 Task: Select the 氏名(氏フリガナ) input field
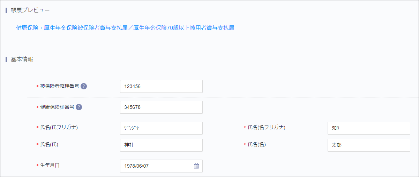click(161, 128)
